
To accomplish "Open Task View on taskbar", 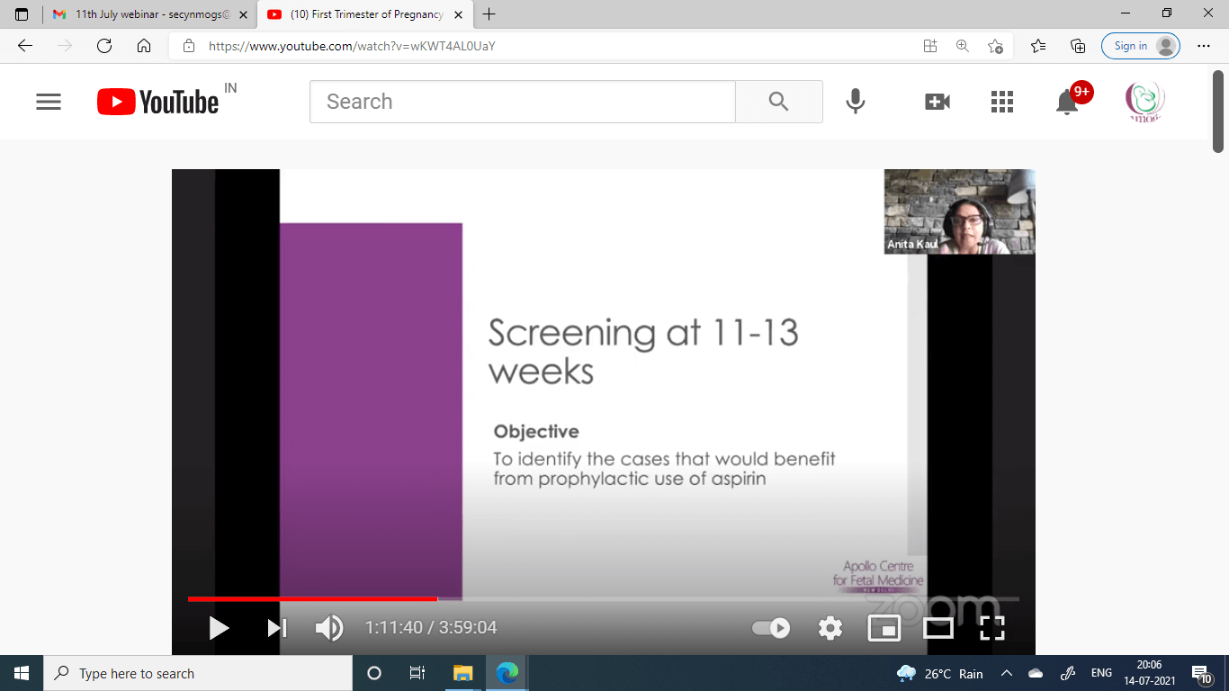I will [x=417, y=673].
